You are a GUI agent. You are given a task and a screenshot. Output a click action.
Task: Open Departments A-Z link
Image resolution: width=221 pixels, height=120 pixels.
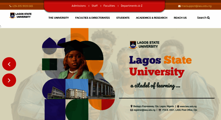132,6
